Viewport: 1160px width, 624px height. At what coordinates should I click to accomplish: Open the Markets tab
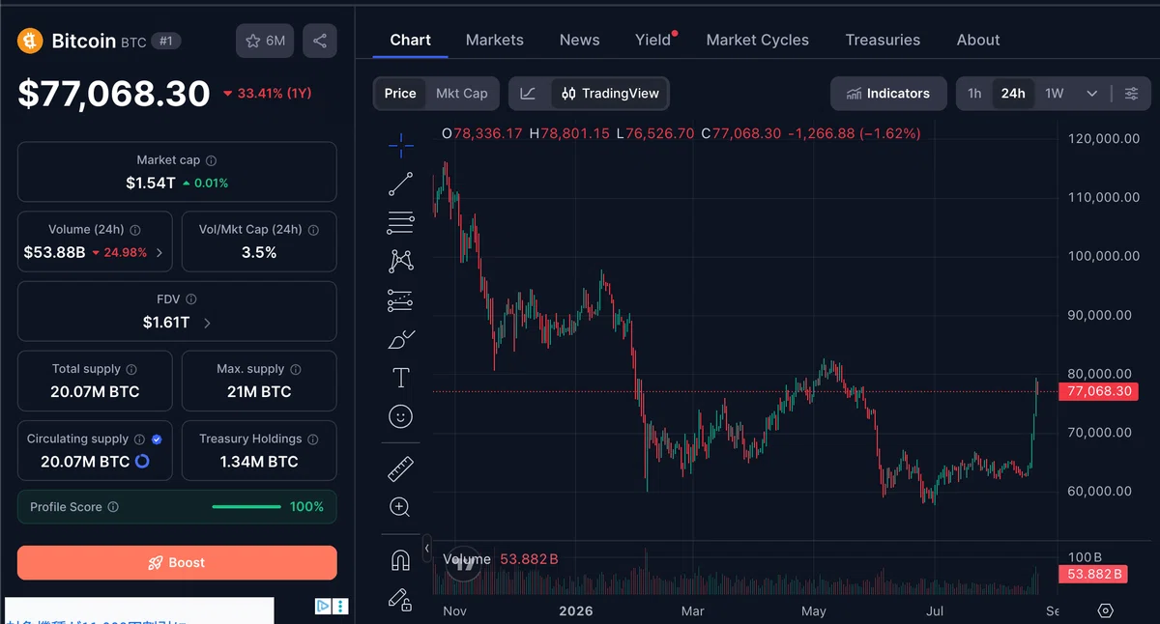(x=495, y=40)
